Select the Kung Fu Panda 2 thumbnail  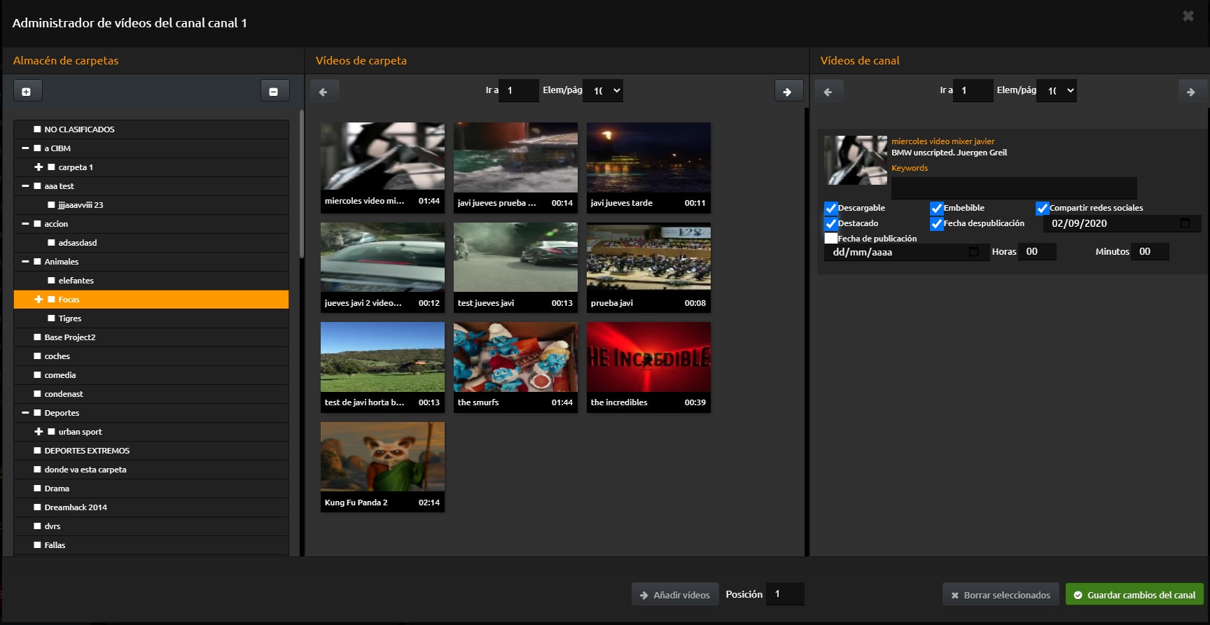pos(382,456)
